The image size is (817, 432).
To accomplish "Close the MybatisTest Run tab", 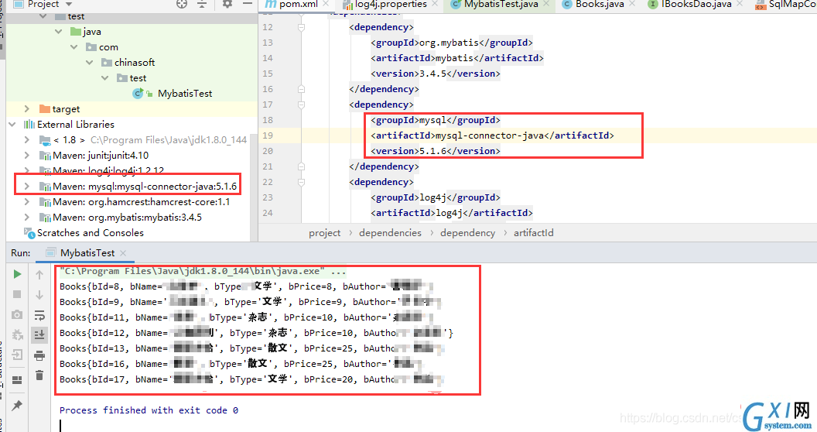I will pos(123,253).
